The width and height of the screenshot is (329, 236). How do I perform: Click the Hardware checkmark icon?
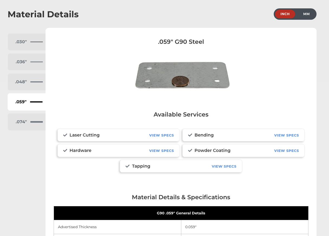point(65,151)
